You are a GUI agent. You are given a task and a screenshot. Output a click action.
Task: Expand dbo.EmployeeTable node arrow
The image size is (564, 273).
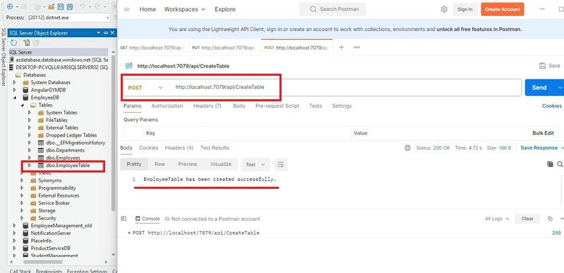[x=30, y=166]
